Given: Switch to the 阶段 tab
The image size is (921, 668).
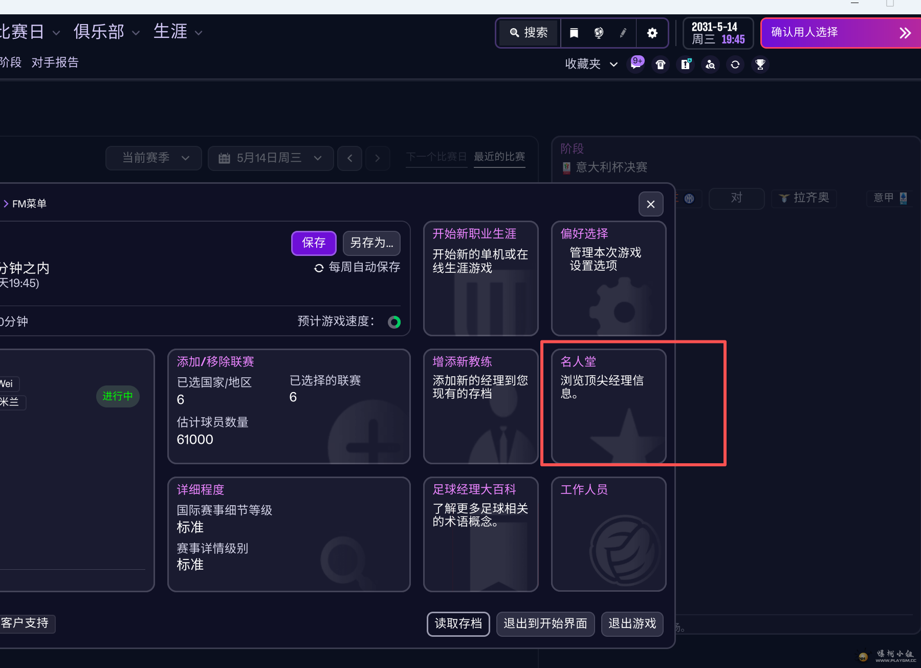Looking at the screenshot, I should coord(10,62).
